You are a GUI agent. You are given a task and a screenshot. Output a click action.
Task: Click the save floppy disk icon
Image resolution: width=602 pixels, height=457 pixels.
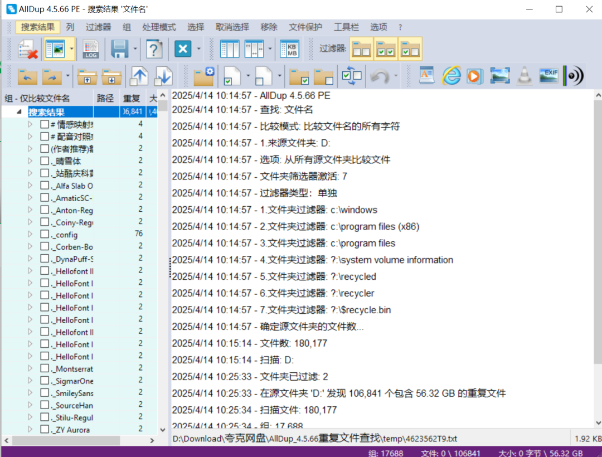(119, 49)
